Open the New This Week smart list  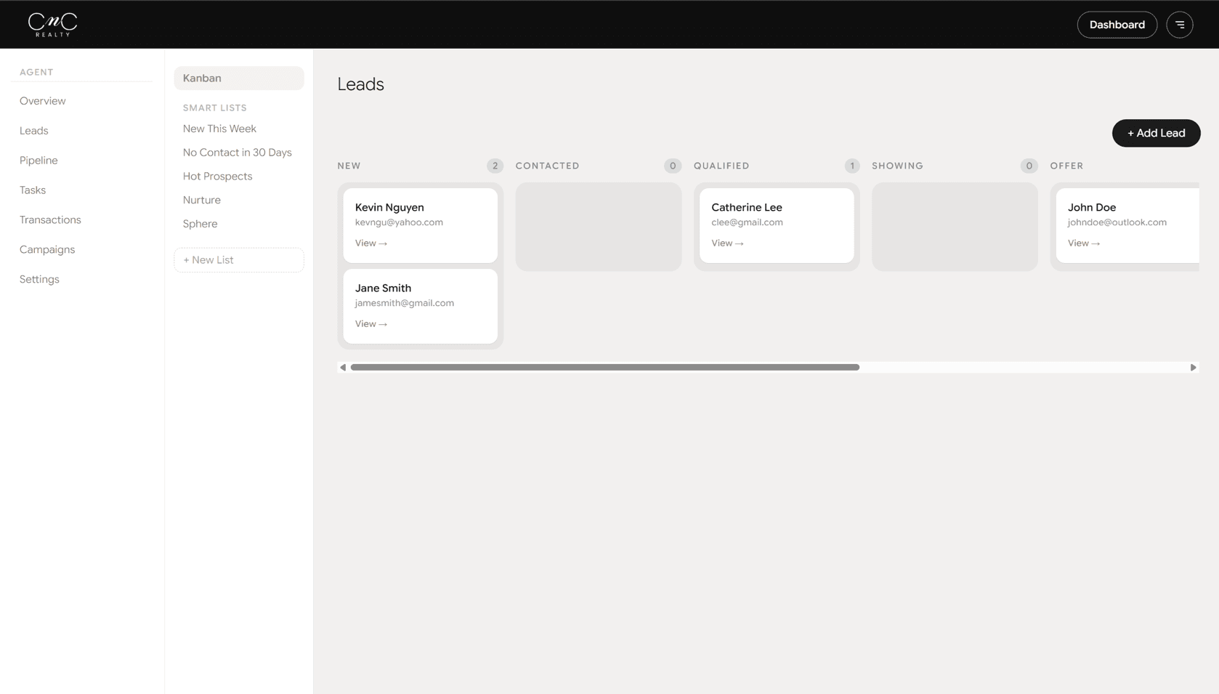coord(219,129)
